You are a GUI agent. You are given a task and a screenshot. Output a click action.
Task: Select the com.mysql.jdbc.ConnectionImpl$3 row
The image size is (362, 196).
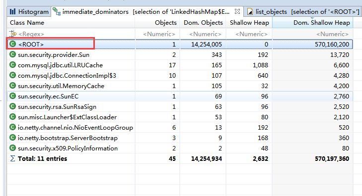click(x=180, y=75)
